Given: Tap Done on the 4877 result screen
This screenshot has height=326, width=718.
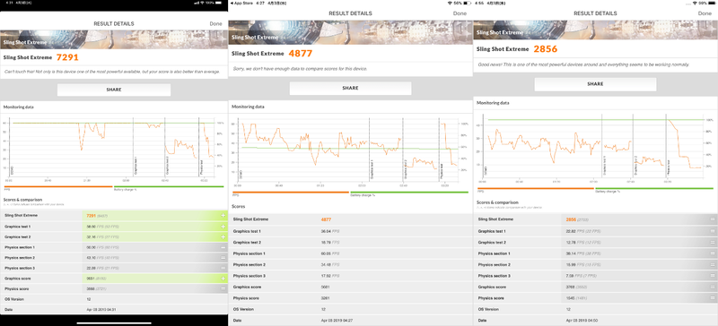Looking at the screenshot, I should click(x=460, y=13).
